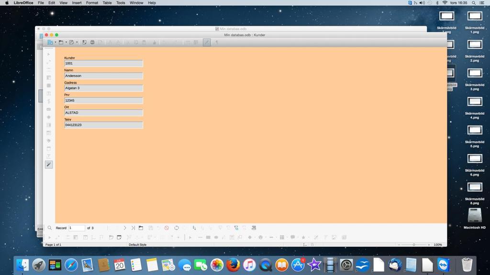Open the Insert menu
The height and width of the screenshot is (275, 490).
coord(77,3)
